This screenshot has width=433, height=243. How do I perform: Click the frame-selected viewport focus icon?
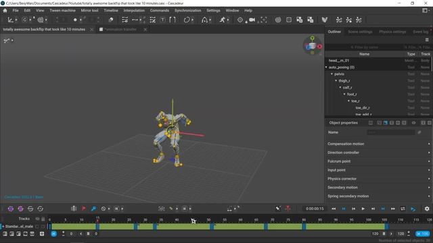point(264,20)
